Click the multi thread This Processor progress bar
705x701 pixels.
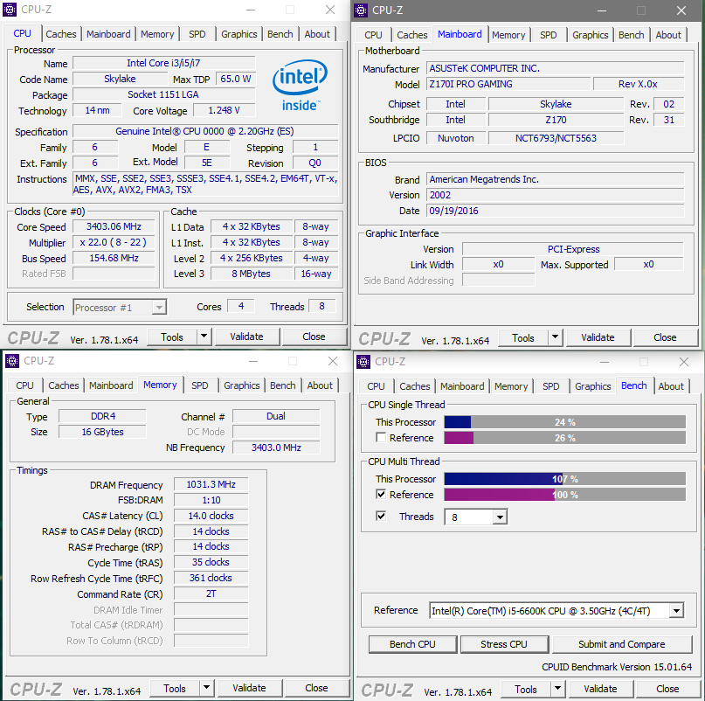pos(564,479)
